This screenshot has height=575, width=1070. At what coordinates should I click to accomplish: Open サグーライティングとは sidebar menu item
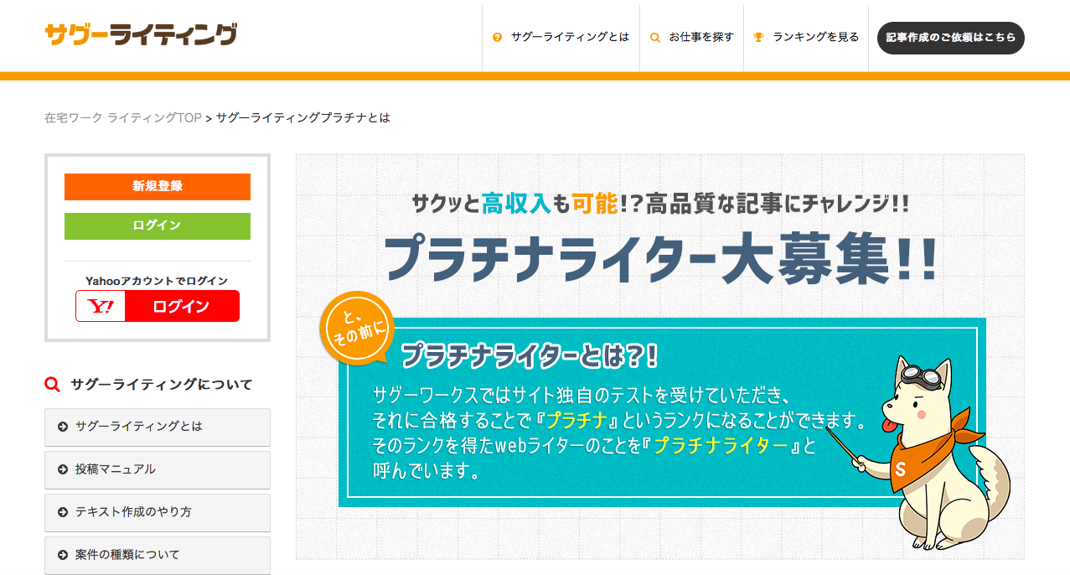pyautogui.click(x=158, y=427)
